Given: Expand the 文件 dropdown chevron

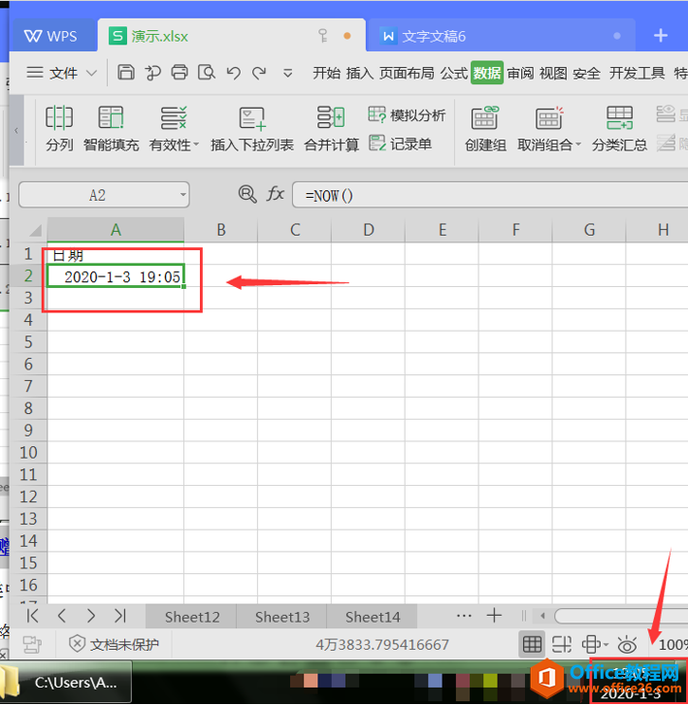Looking at the screenshot, I should click(x=91, y=73).
